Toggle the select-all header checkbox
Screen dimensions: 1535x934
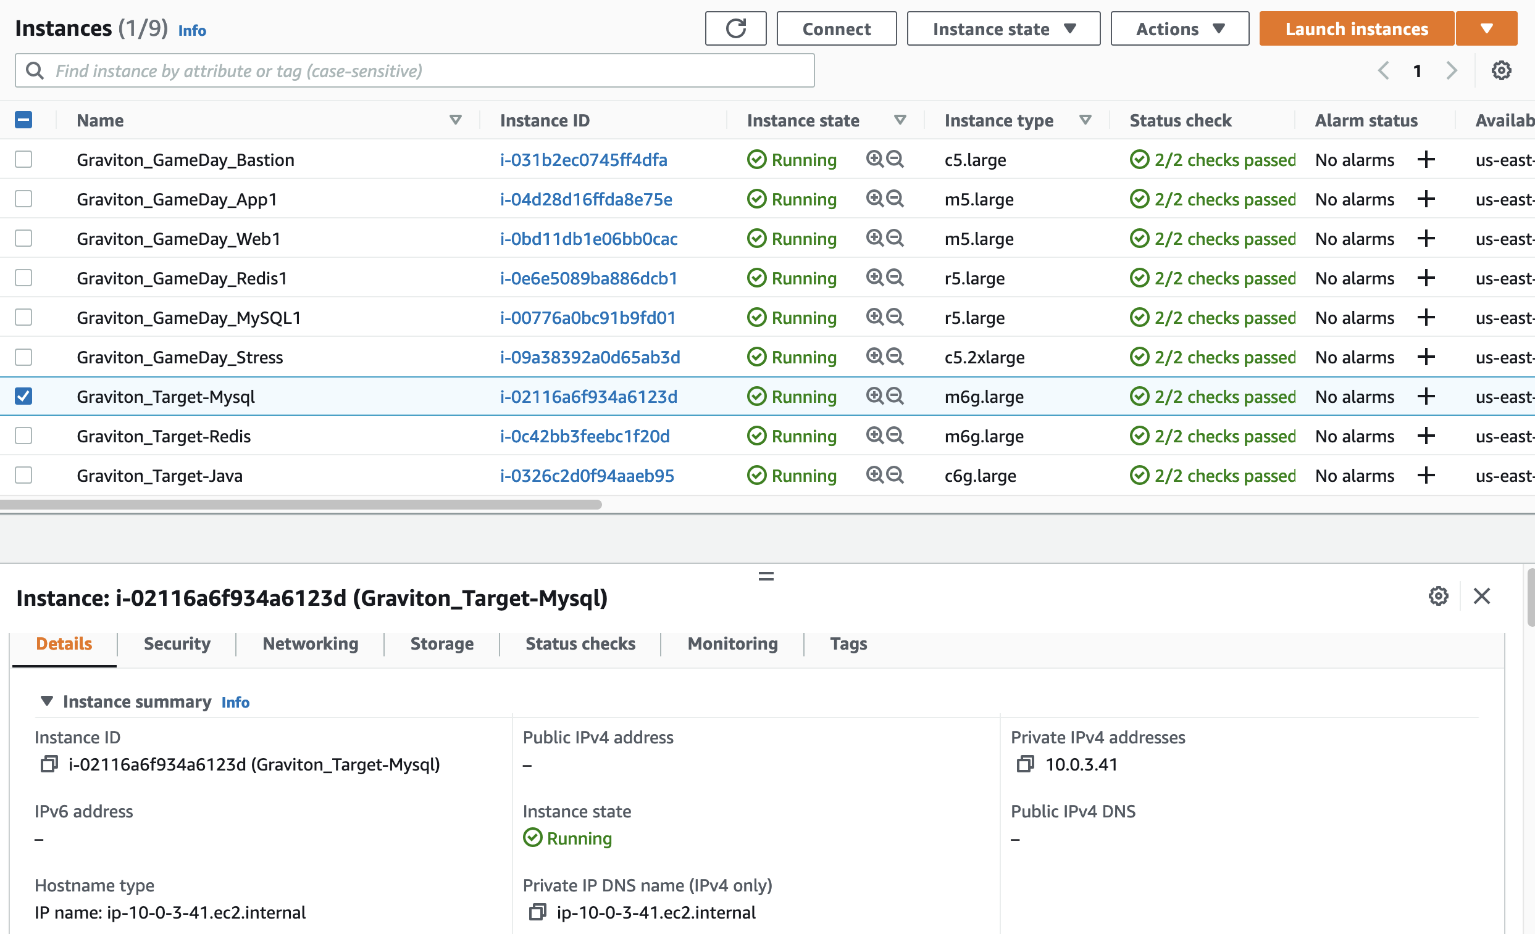pos(23,120)
